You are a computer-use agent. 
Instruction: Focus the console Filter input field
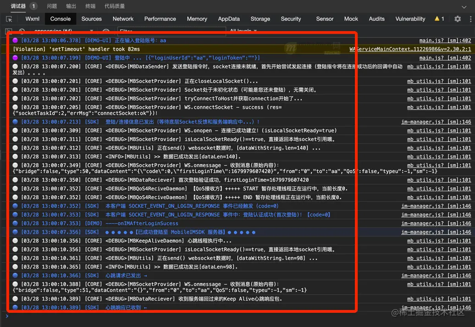tap(171, 31)
